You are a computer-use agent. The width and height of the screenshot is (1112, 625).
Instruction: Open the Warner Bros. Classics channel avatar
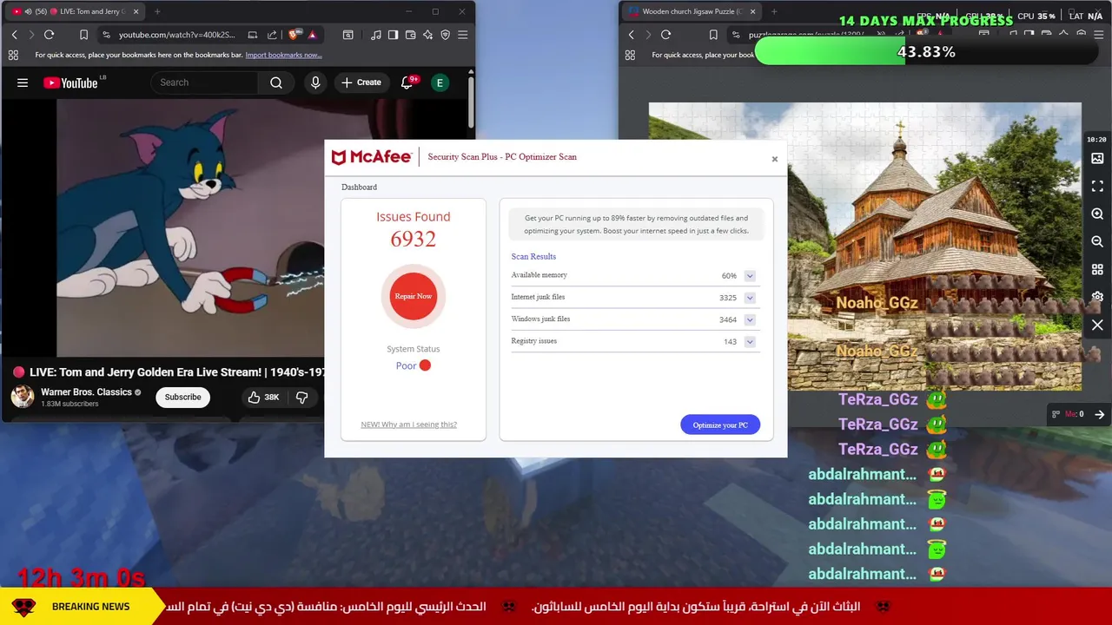click(23, 397)
